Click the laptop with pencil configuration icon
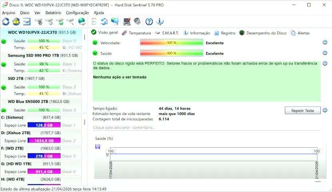332x192 pixels. pos(127,21)
